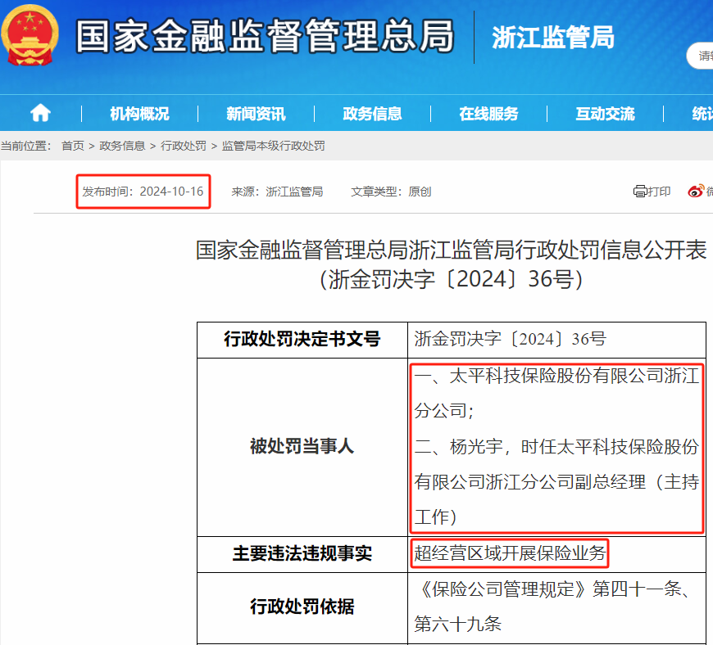713x645 pixels.
Task: Open the 机构概况 navigation menu
Action: (139, 114)
